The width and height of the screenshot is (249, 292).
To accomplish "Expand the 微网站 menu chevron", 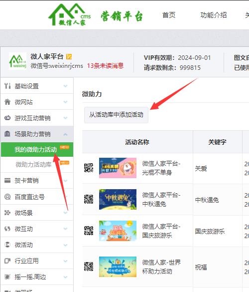I will [65, 102].
